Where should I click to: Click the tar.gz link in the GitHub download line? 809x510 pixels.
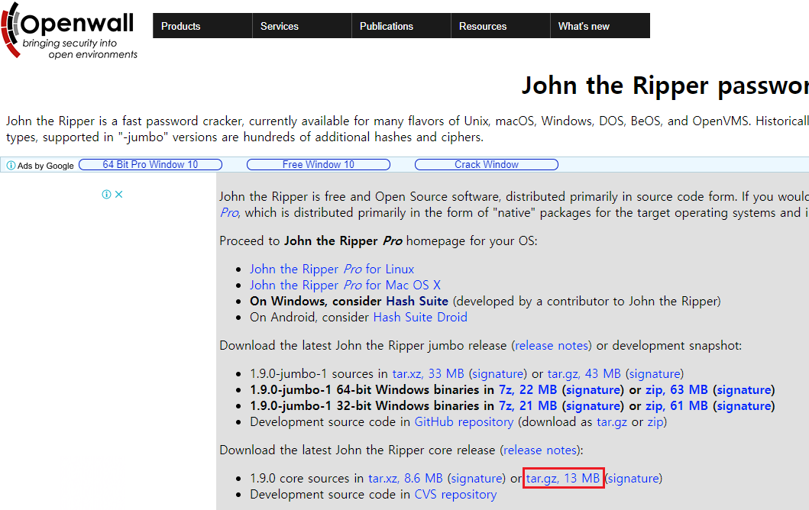click(x=612, y=422)
